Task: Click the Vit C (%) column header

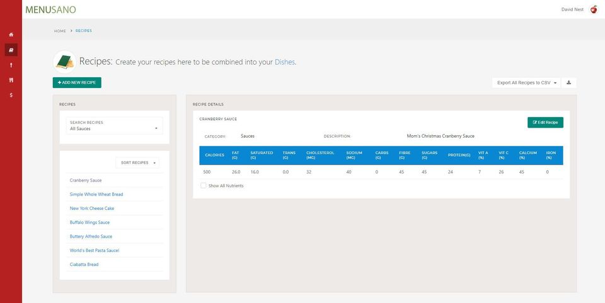Action: point(504,155)
